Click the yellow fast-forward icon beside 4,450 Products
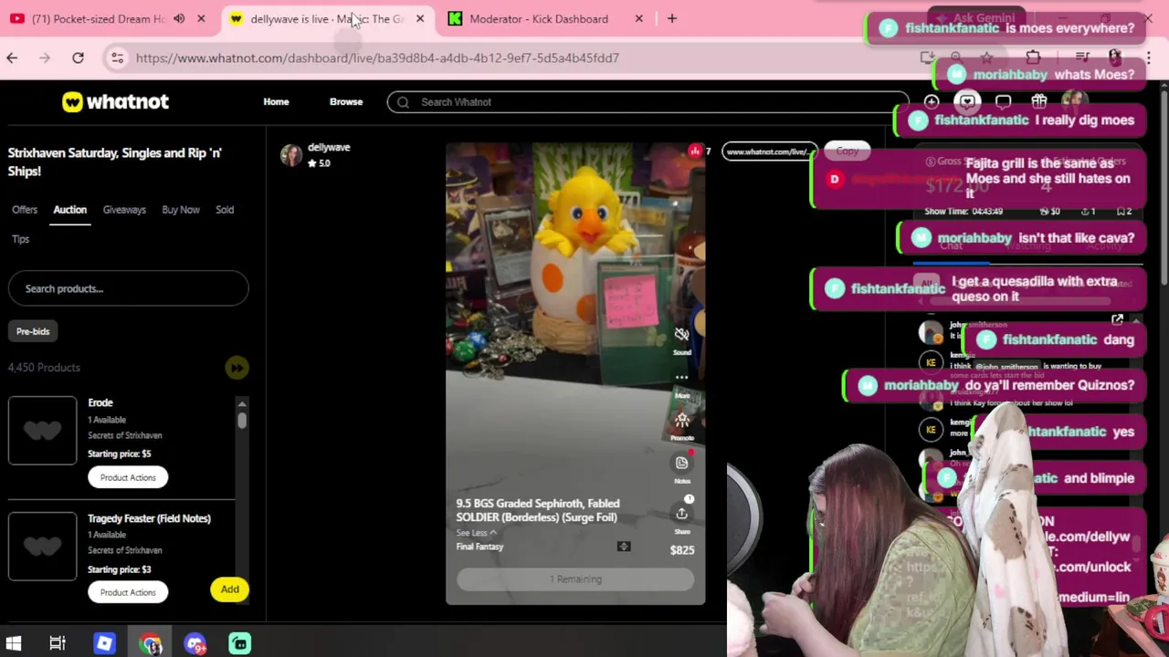The width and height of the screenshot is (1169, 657). tap(237, 368)
